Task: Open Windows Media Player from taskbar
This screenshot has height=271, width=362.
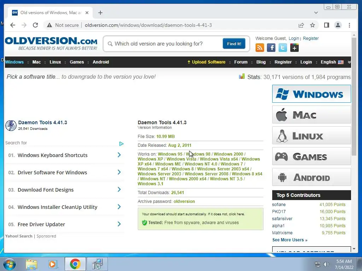Action: (x=53, y=264)
